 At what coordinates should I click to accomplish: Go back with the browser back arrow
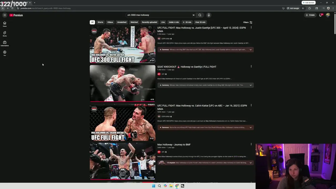3,8
